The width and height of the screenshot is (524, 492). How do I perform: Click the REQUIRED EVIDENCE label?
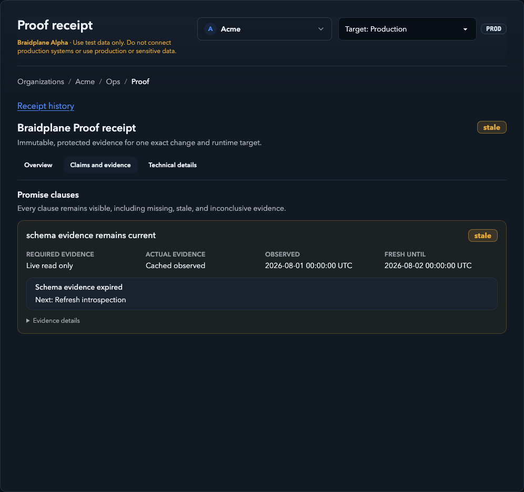(x=60, y=254)
